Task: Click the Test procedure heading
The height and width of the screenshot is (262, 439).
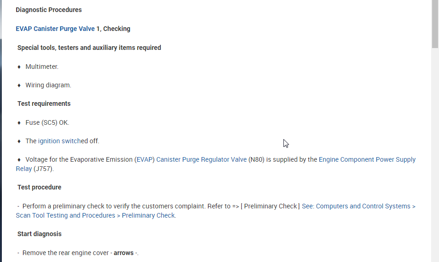Action: coord(39,187)
